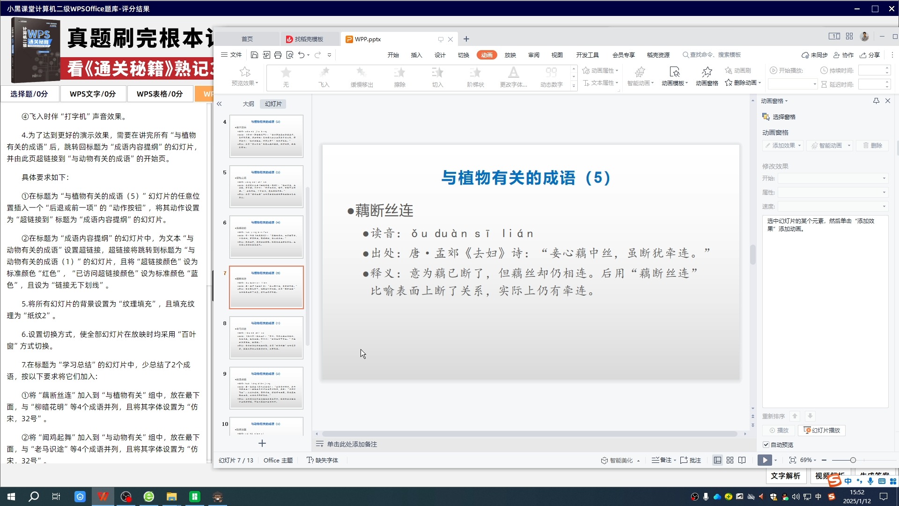Click the 文字解析 button
Image resolution: width=899 pixels, height=506 pixels.
point(786,476)
